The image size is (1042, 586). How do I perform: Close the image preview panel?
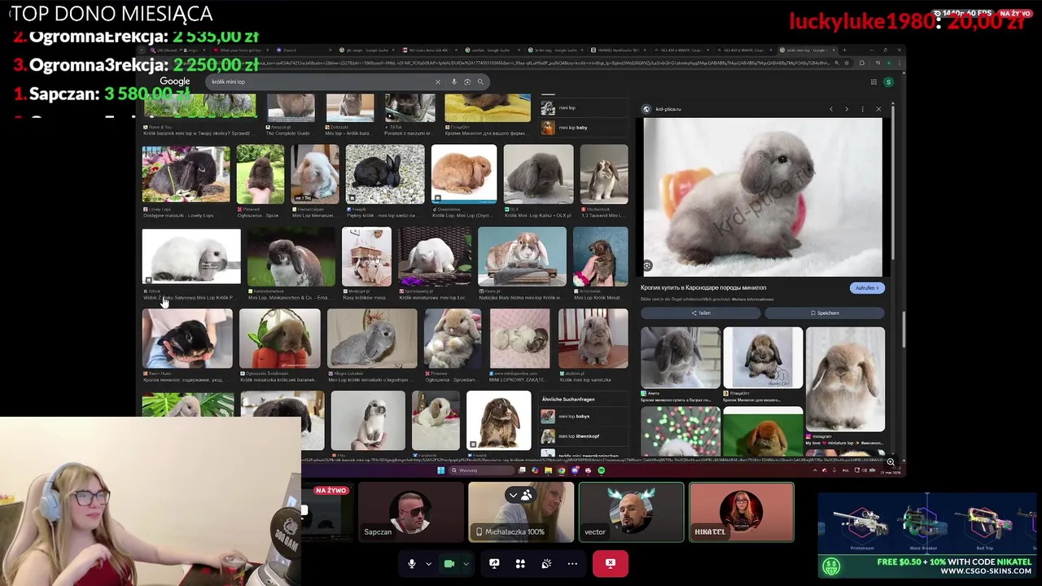pos(878,109)
